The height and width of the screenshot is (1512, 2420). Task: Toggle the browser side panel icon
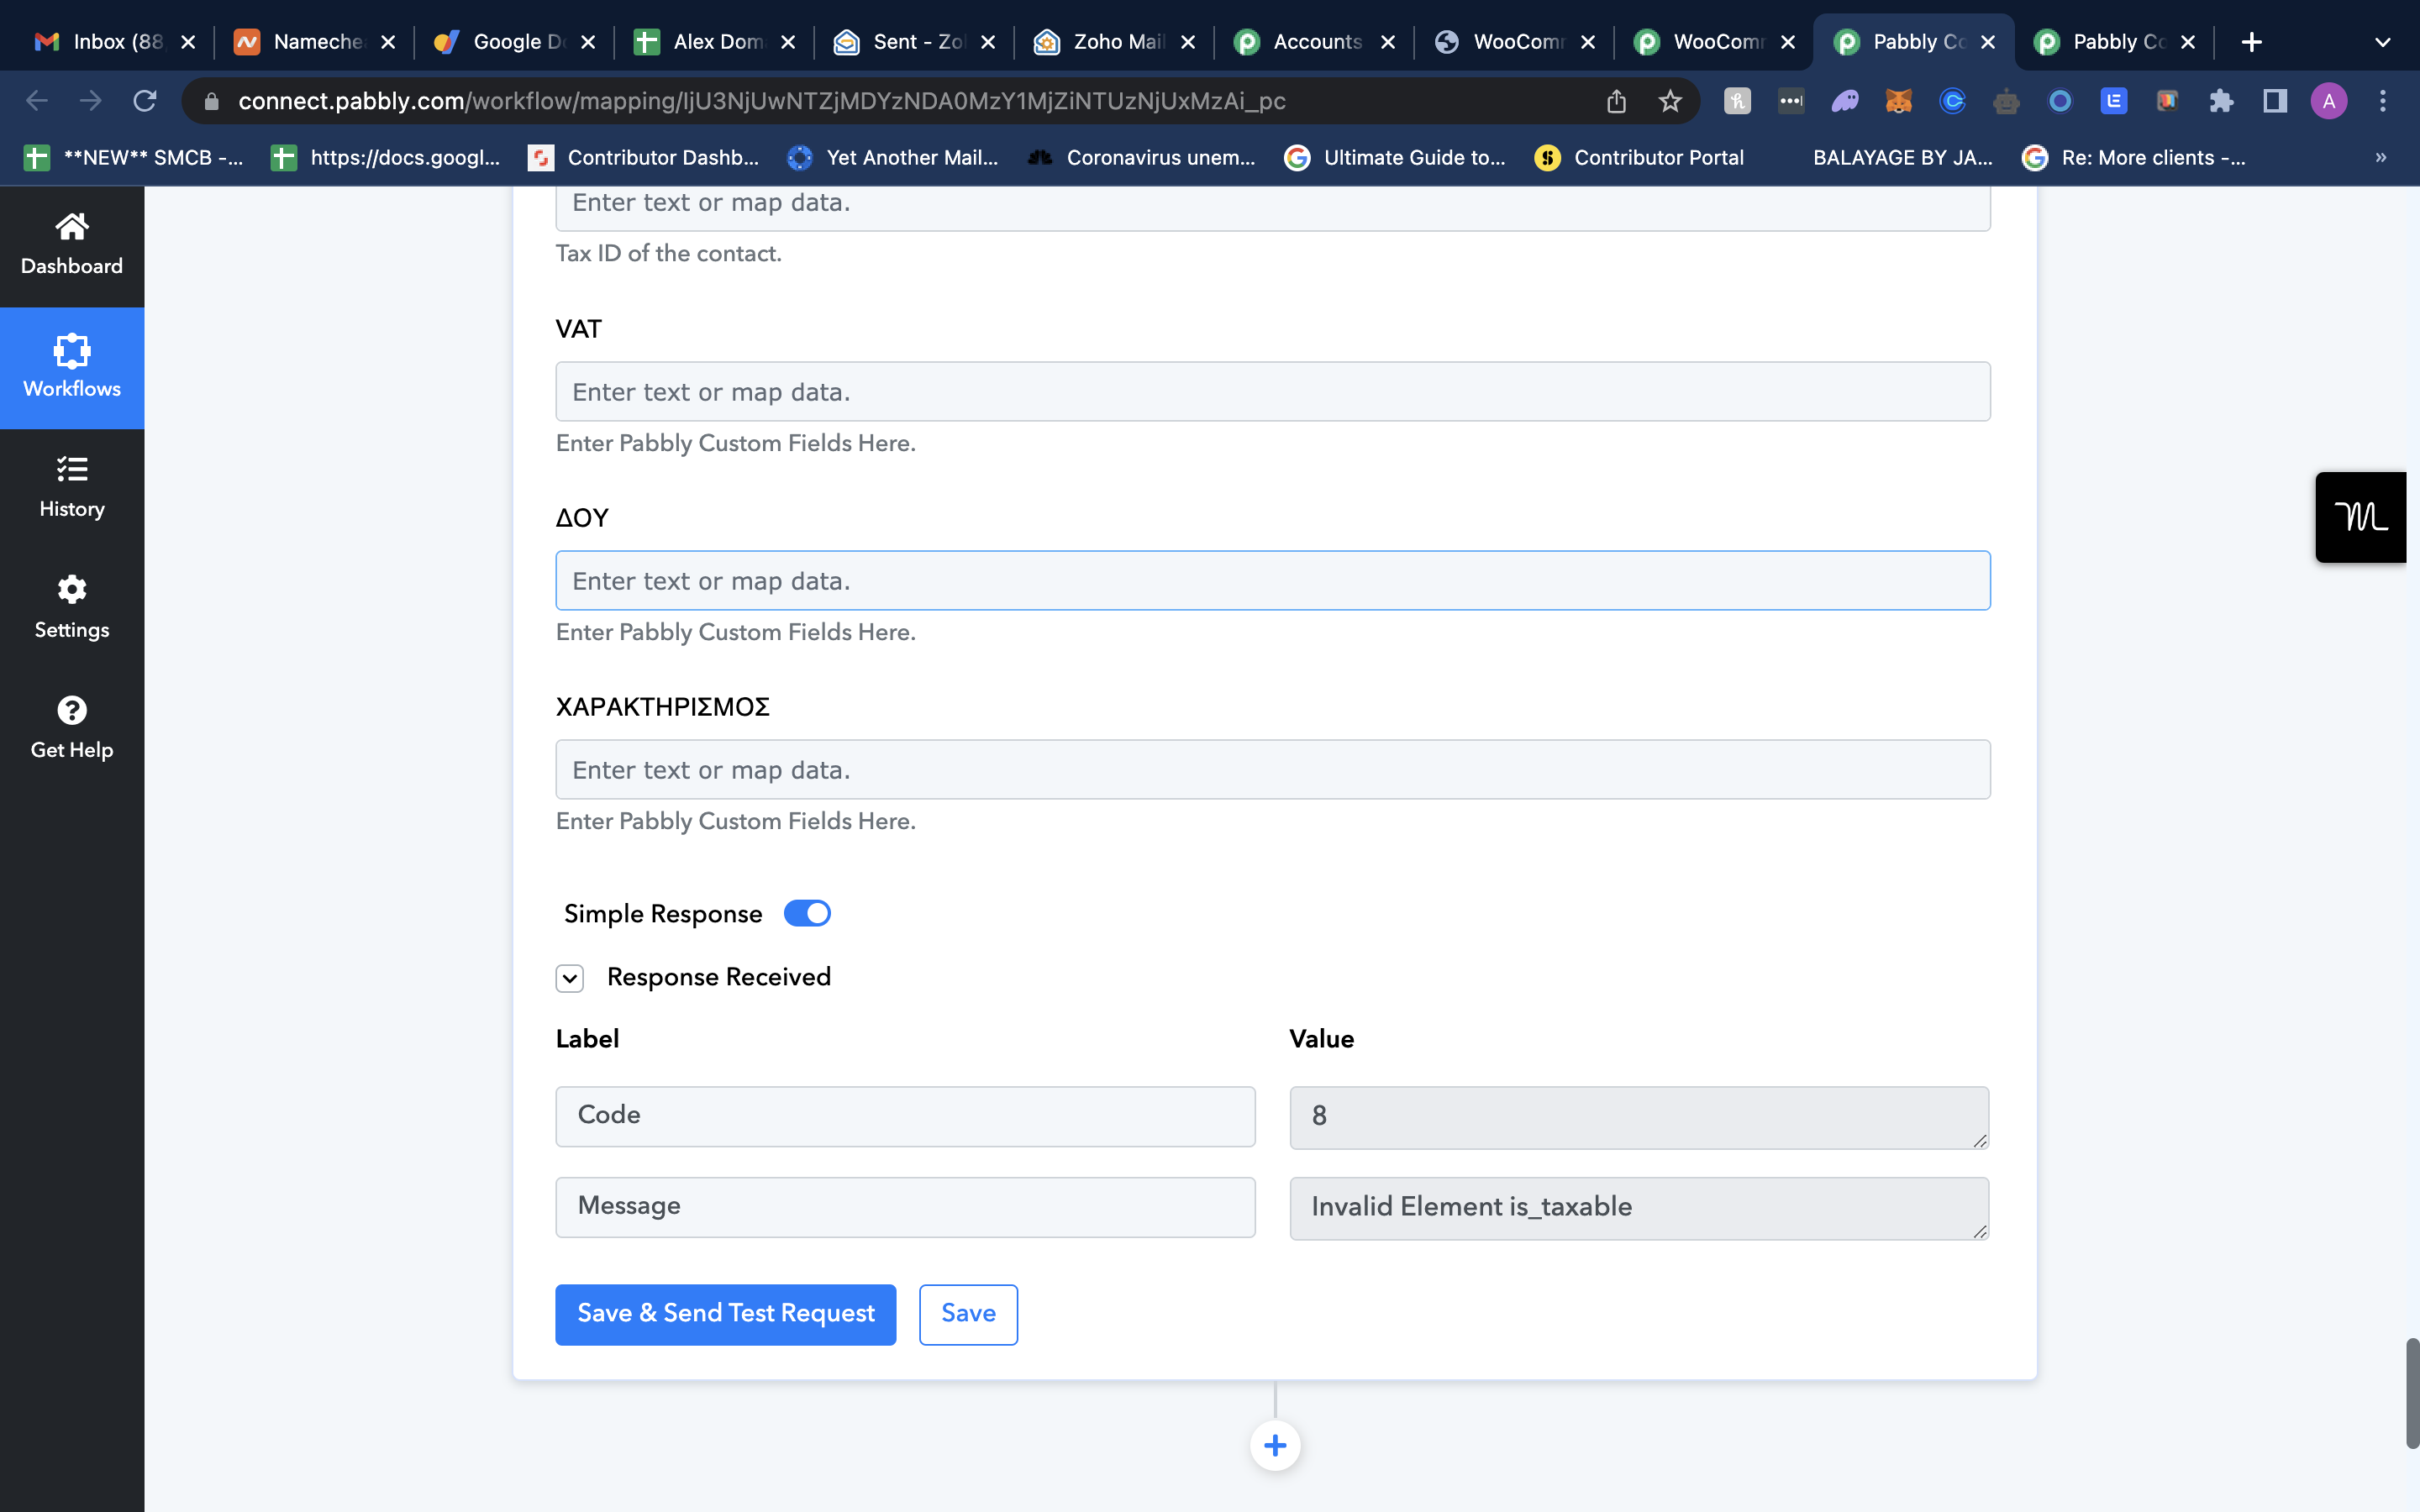point(2275,101)
